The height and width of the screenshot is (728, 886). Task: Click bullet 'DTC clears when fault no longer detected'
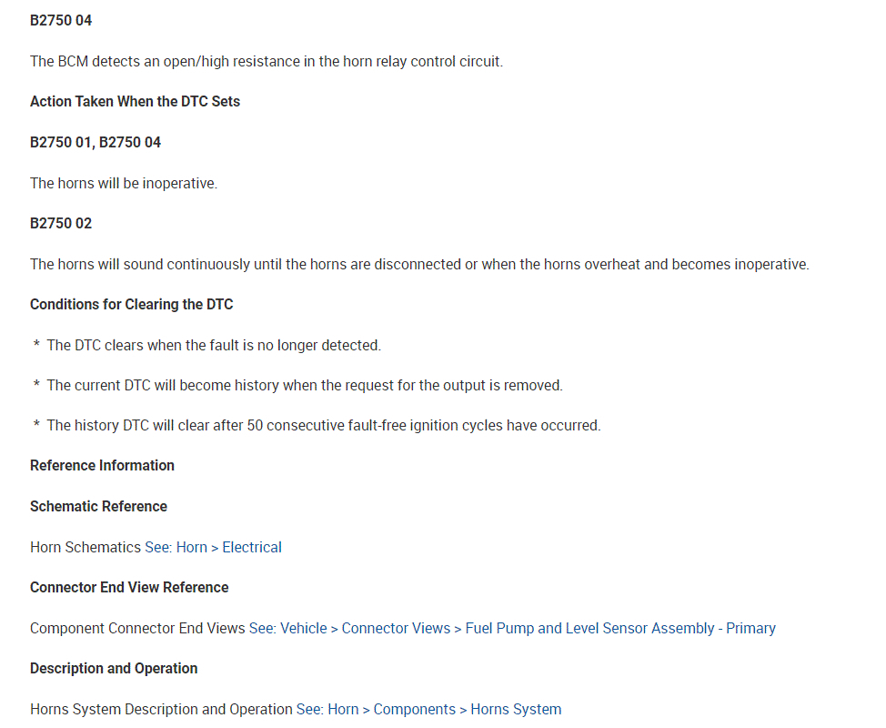coord(214,345)
